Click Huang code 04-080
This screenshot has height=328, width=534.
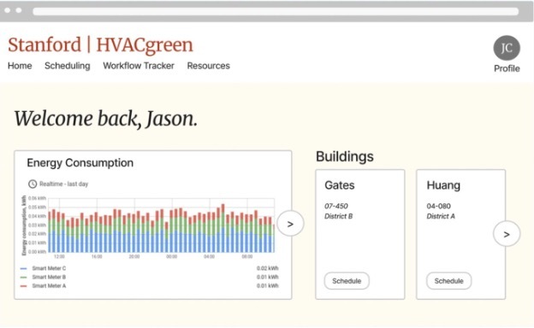[x=439, y=206]
